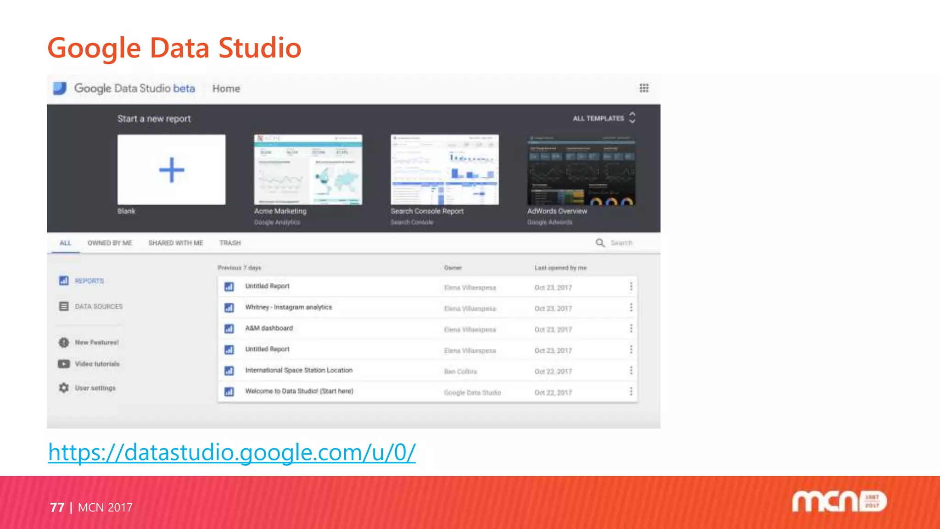Open more options for A&M dashboard
Screen dimensions: 940x529
coord(631,328)
